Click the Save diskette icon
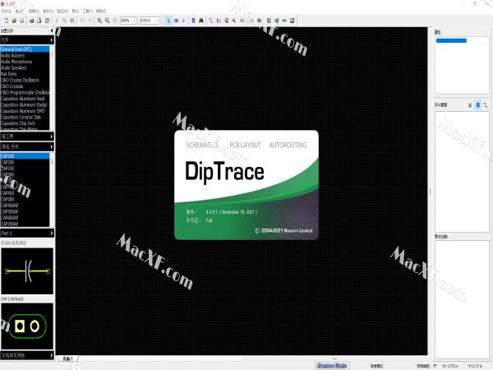Screen dimensions: 493x370 (22, 21)
